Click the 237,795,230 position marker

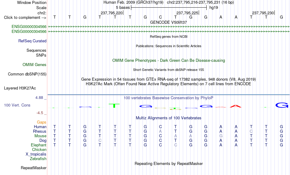pos(263,13)
